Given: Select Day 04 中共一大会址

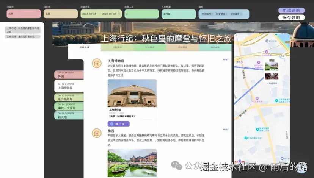Looking at the screenshot, I should 69,106.
